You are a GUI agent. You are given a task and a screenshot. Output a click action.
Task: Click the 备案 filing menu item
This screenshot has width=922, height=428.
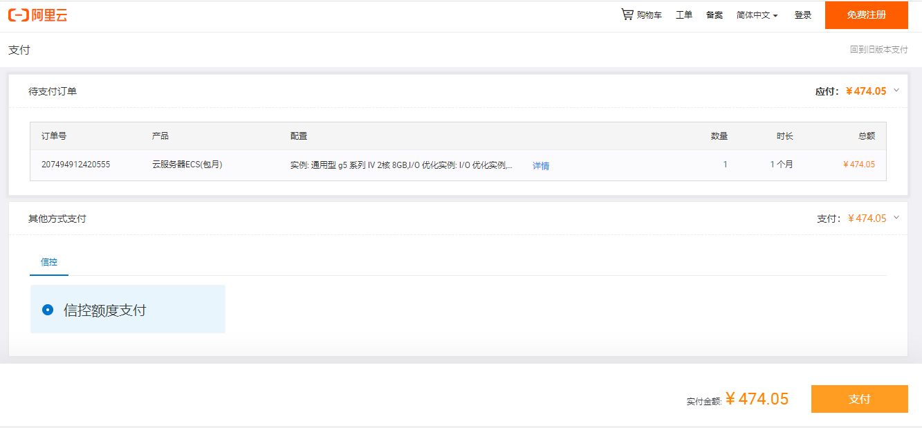click(x=714, y=14)
